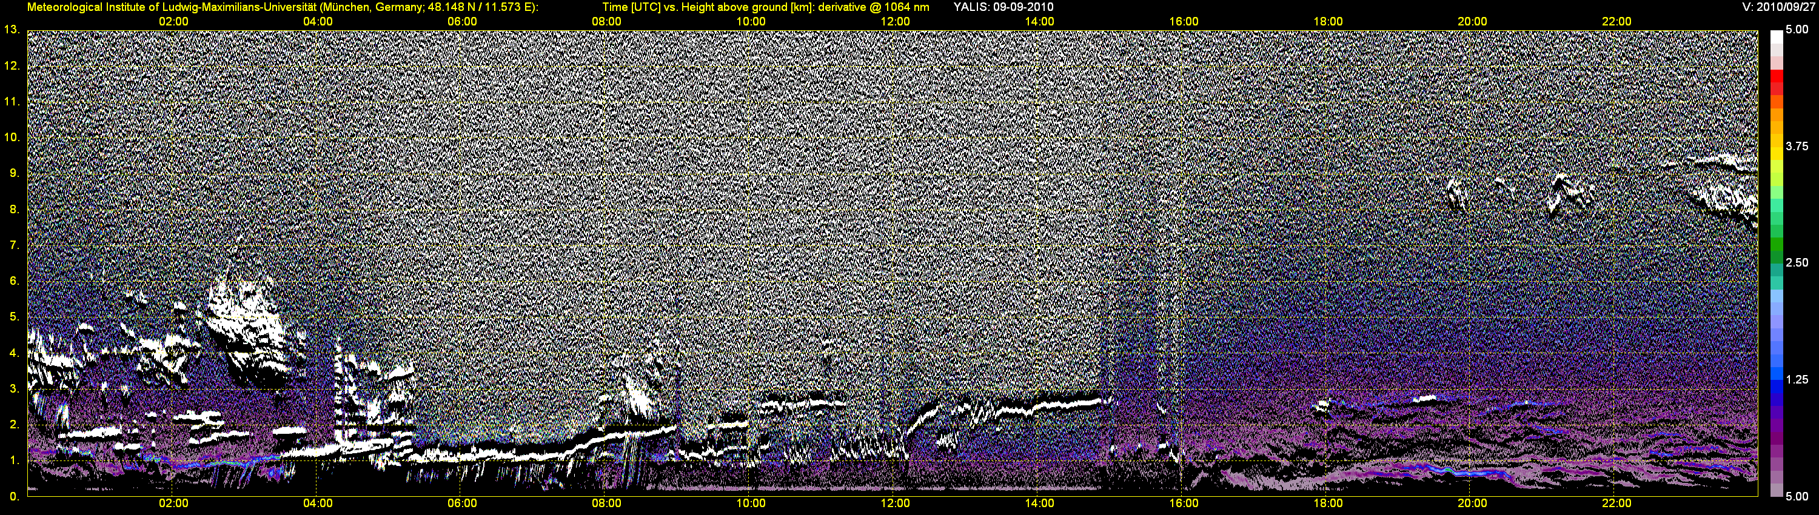This screenshot has width=1819, height=515.
Task: Click the 10:00 label on the bottom time axis
Action: [751, 503]
